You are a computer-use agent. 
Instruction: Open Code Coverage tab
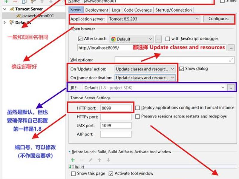[138, 10]
